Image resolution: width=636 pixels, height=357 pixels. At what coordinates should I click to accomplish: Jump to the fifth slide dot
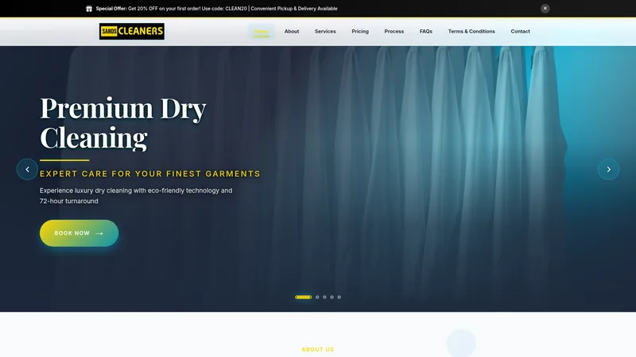click(339, 297)
